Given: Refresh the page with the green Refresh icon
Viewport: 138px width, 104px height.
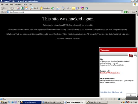Looking at the screenshot, I should coord(22,8).
